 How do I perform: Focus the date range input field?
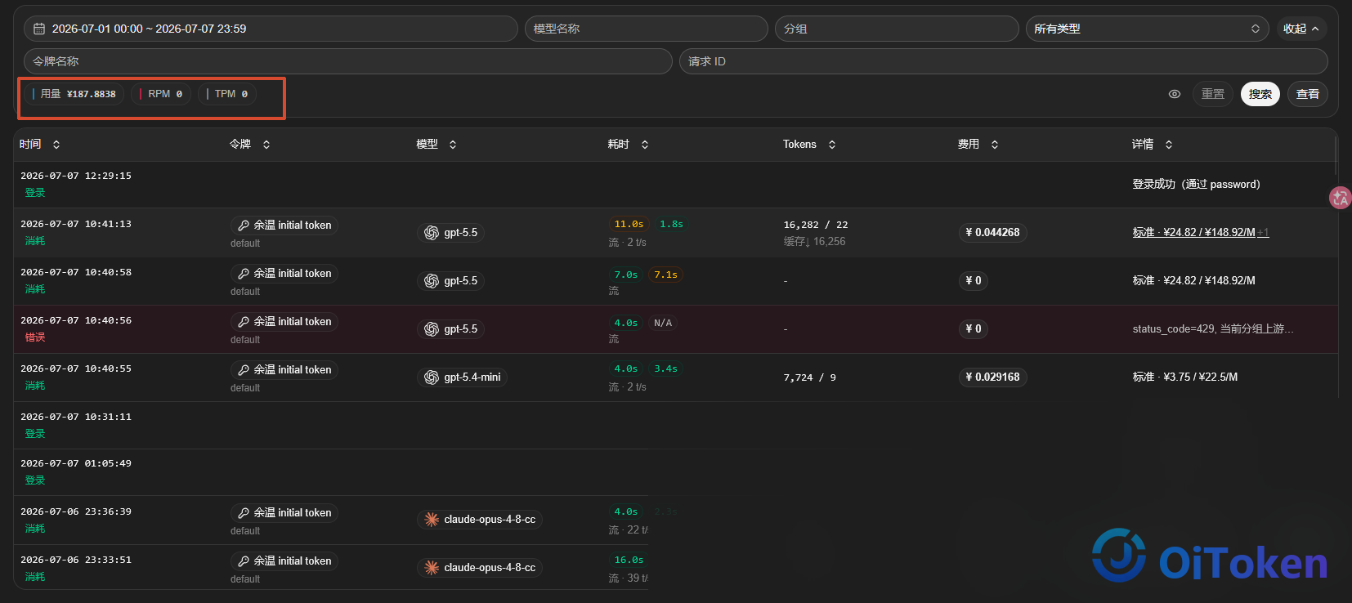pos(271,29)
